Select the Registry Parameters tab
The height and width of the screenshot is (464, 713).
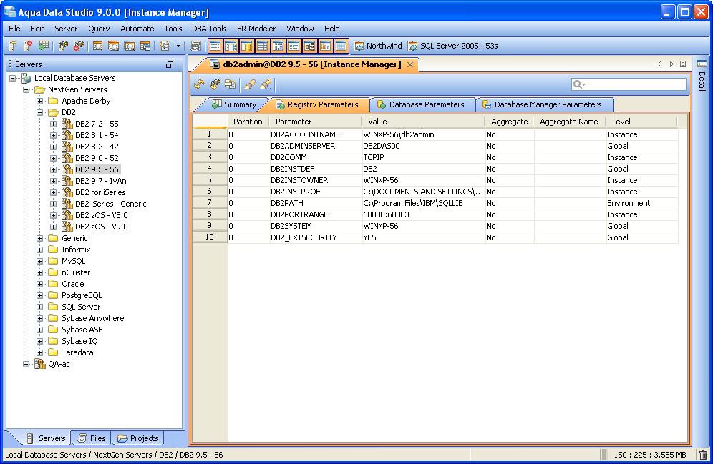tap(317, 104)
